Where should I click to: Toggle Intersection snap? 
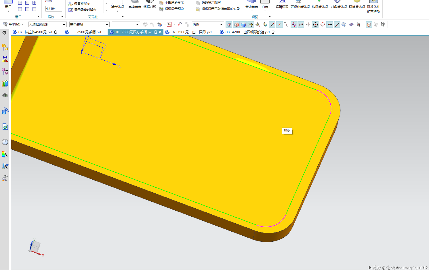[308, 24]
